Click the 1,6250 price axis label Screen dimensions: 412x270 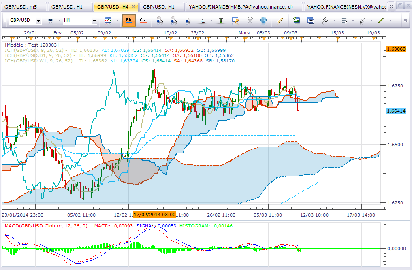(395, 203)
